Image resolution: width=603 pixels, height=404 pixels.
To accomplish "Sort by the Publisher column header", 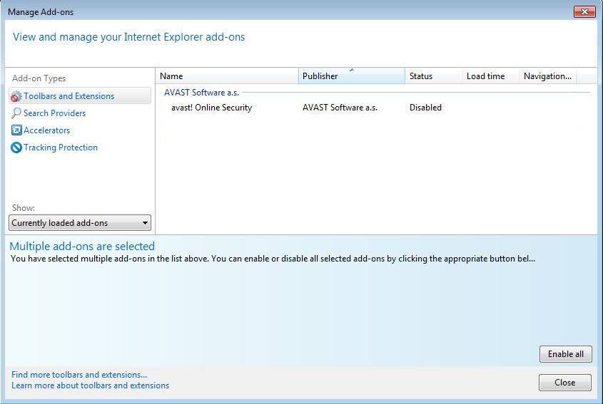I will (x=351, y=76).
